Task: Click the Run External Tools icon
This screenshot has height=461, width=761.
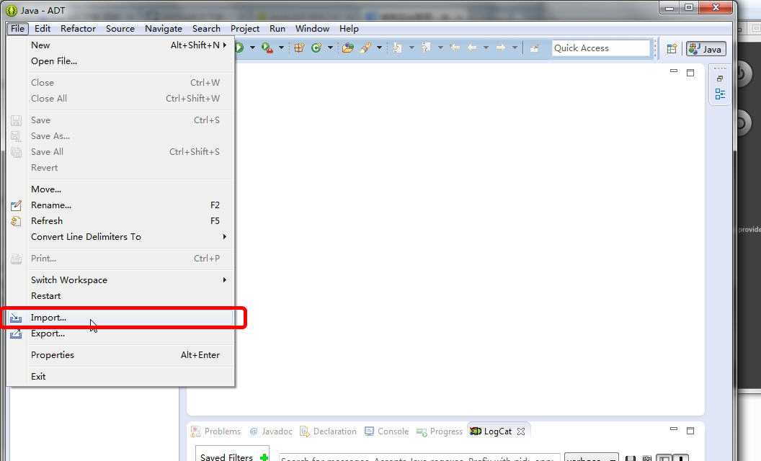Action: [x=267, y=48]
